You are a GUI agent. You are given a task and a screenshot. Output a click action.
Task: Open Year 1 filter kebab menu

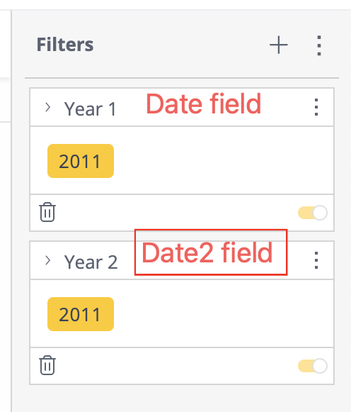[316, 107]
